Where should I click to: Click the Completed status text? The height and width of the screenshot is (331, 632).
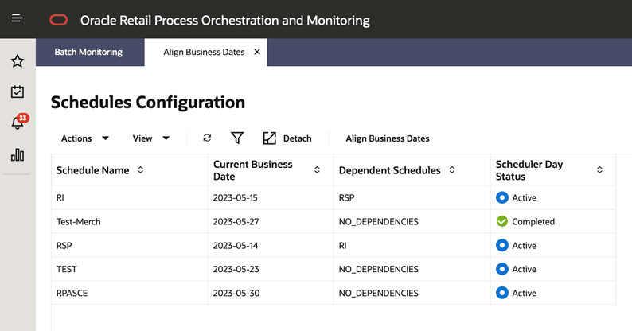pyautogui.click(x=533, y=221)
